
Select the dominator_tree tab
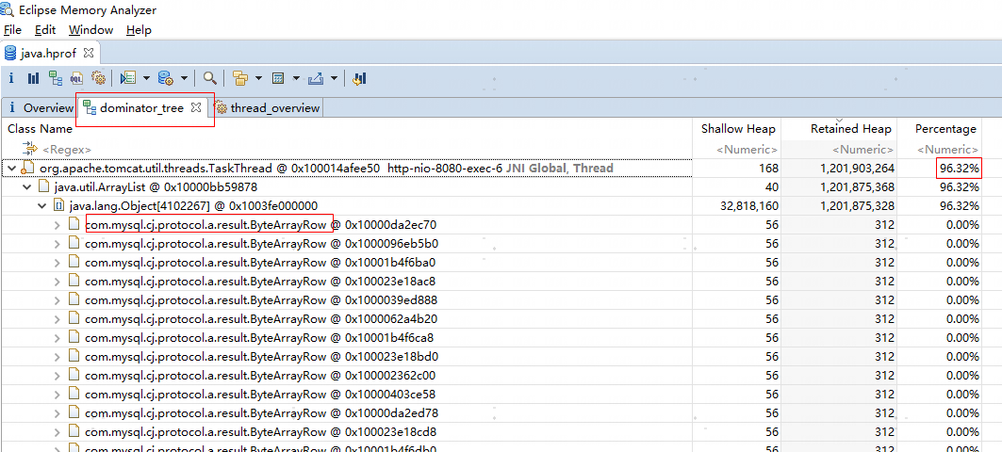(x=142, y=108)
